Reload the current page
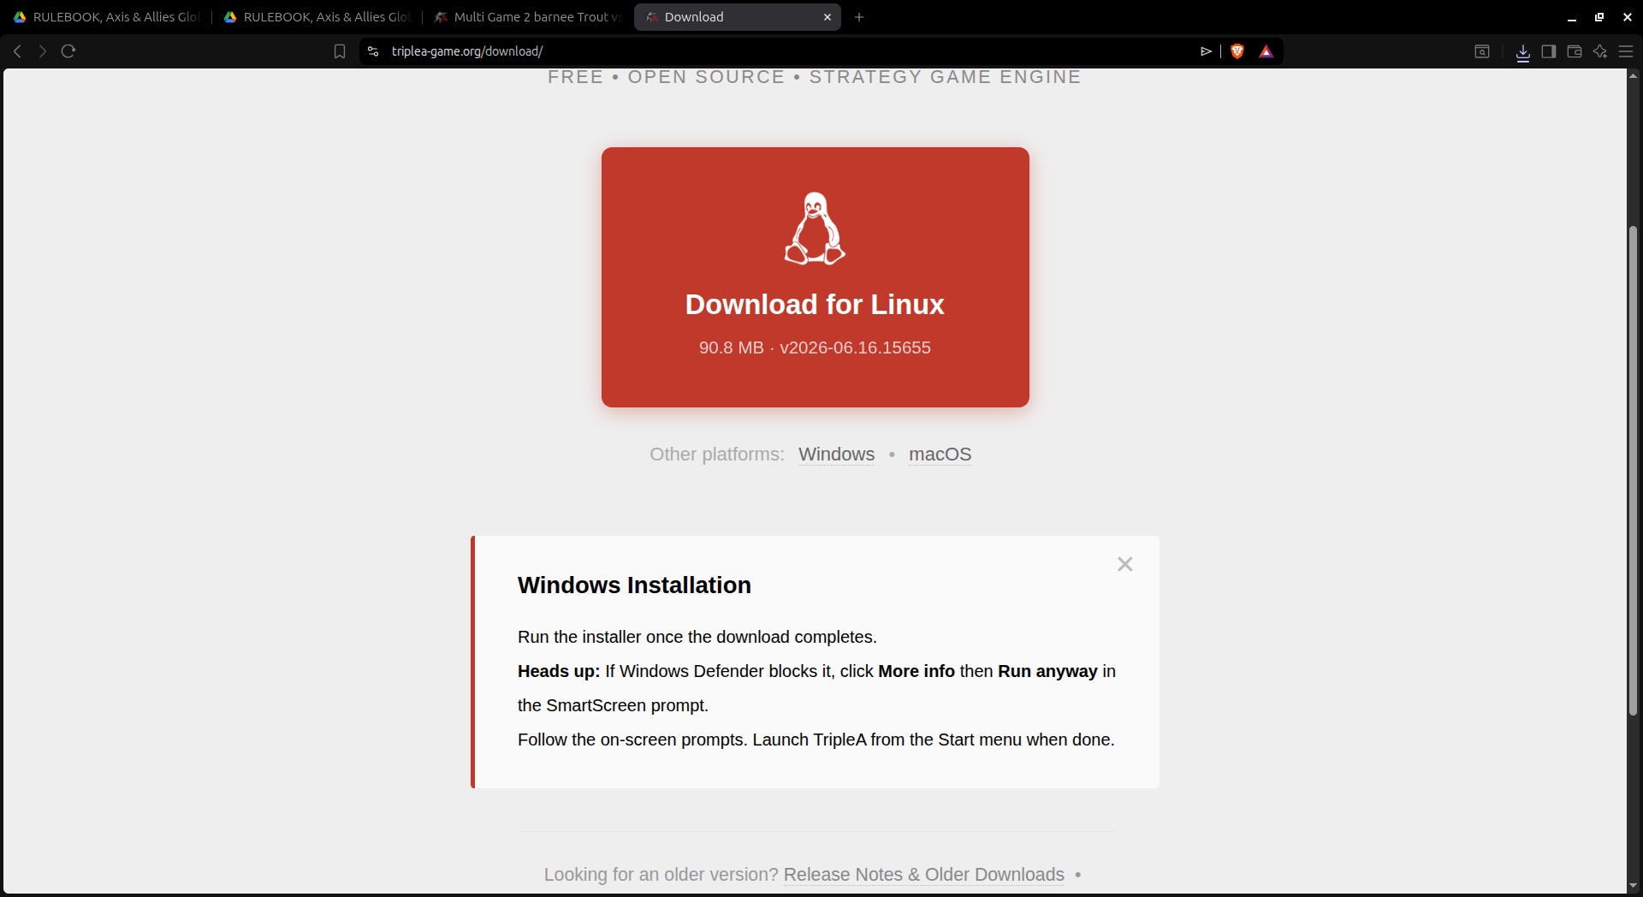This screenshot has height=897, width=1643. pyautogui.click(x=68, y=51)
